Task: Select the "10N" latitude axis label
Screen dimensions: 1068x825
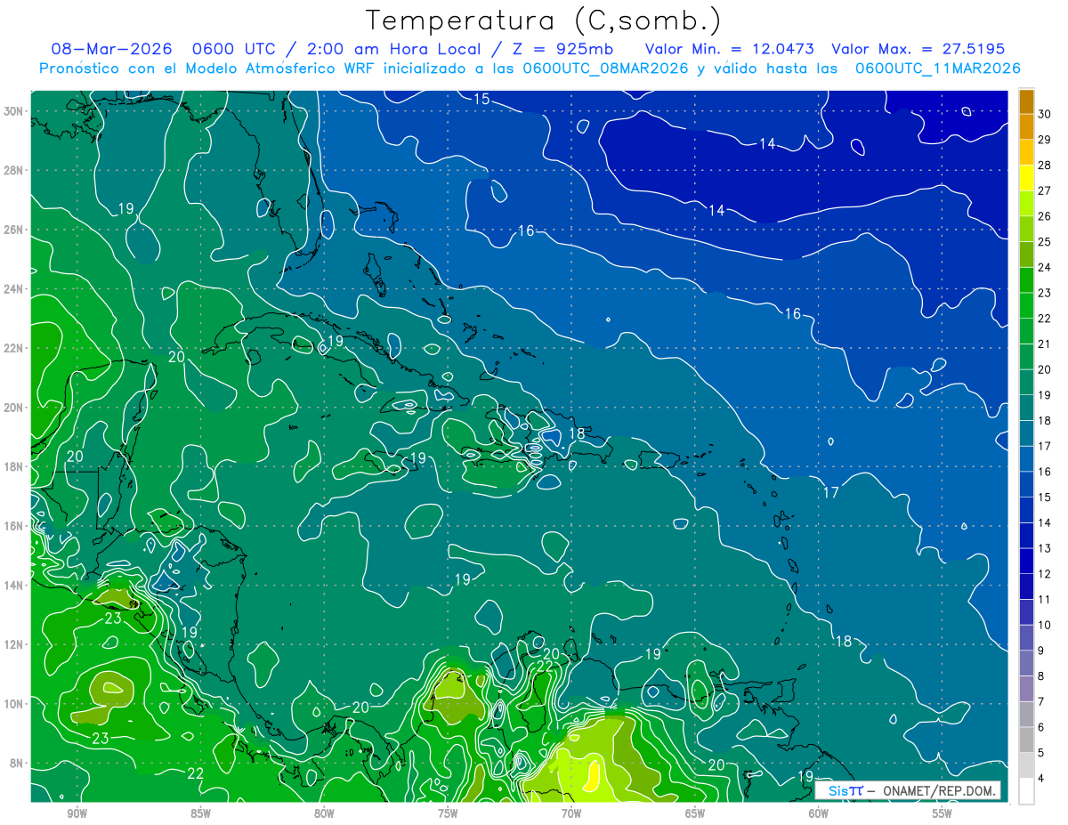Action: point(15,704)
